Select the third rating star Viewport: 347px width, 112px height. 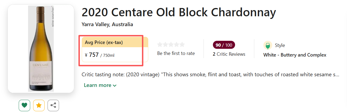[171, 45]
